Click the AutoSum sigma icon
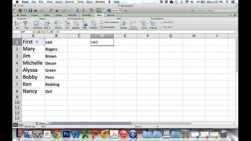The height and width of the screenshot is (141, 251). (78, 11)
